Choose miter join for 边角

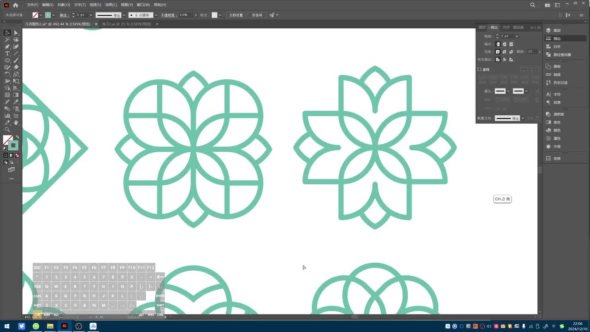[498, 52]
